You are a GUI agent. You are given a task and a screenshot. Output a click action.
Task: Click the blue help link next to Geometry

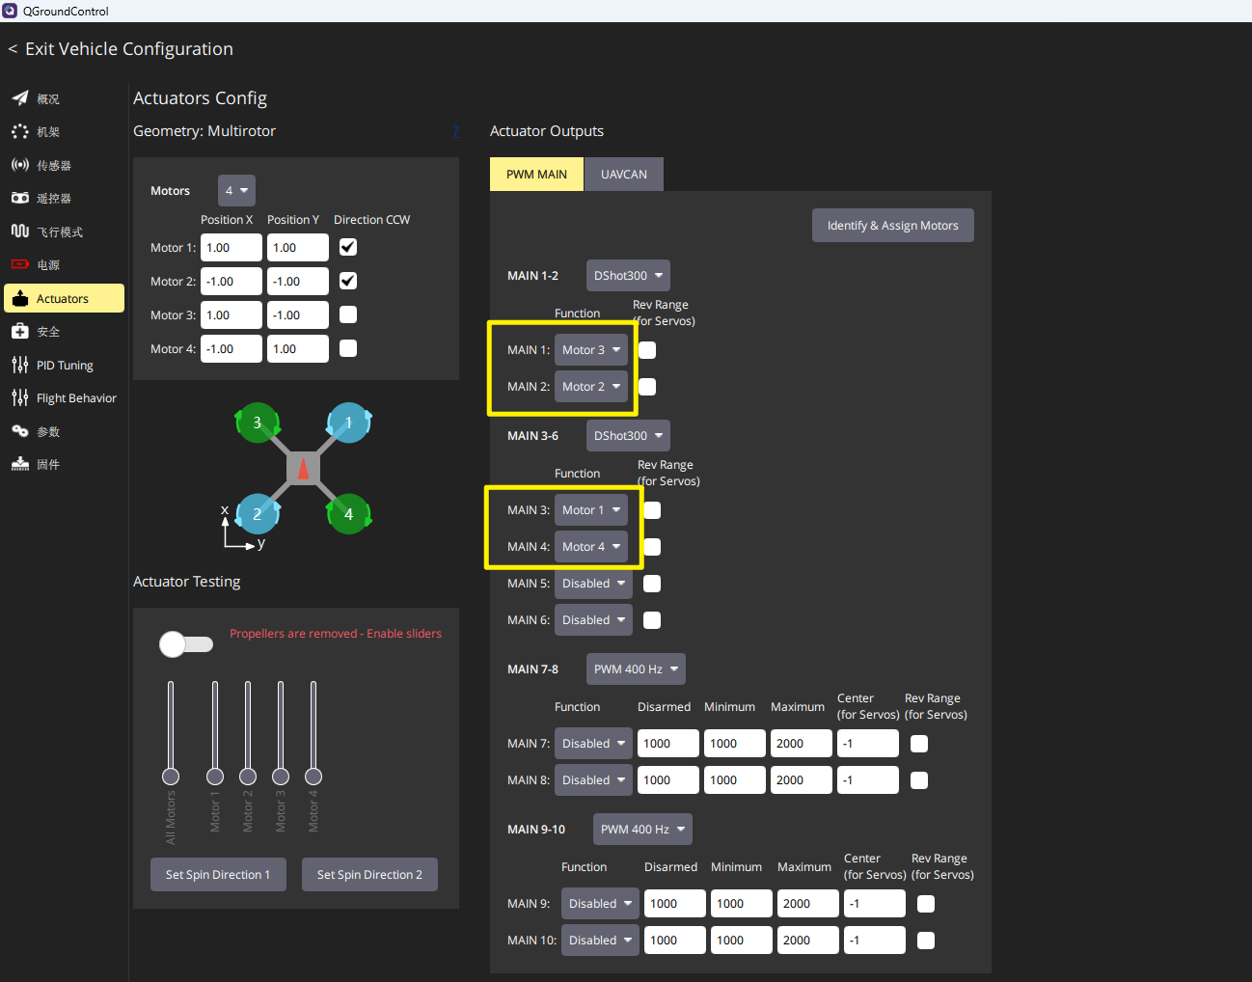456,131
